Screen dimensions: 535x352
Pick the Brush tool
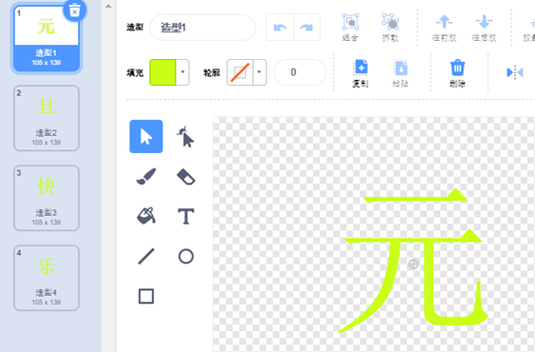[x=146, y=176]
